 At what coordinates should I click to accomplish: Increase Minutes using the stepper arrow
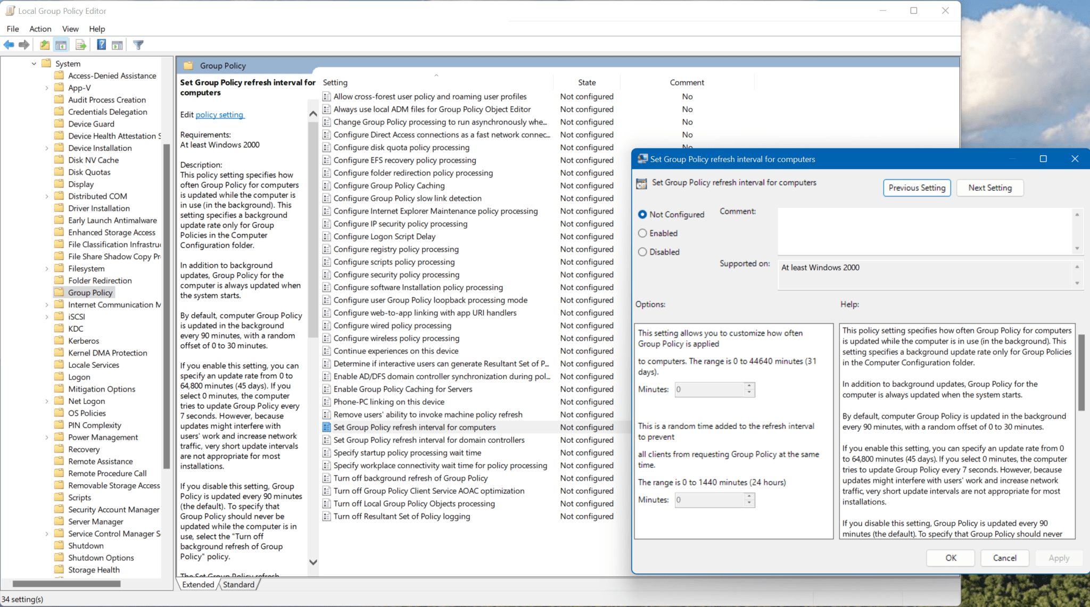coord(749,387)
